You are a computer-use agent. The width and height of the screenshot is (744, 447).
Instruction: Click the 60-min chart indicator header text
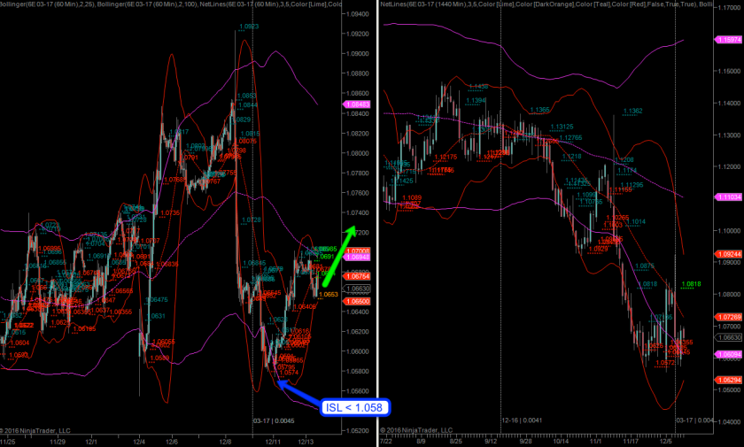pos(171,4)
